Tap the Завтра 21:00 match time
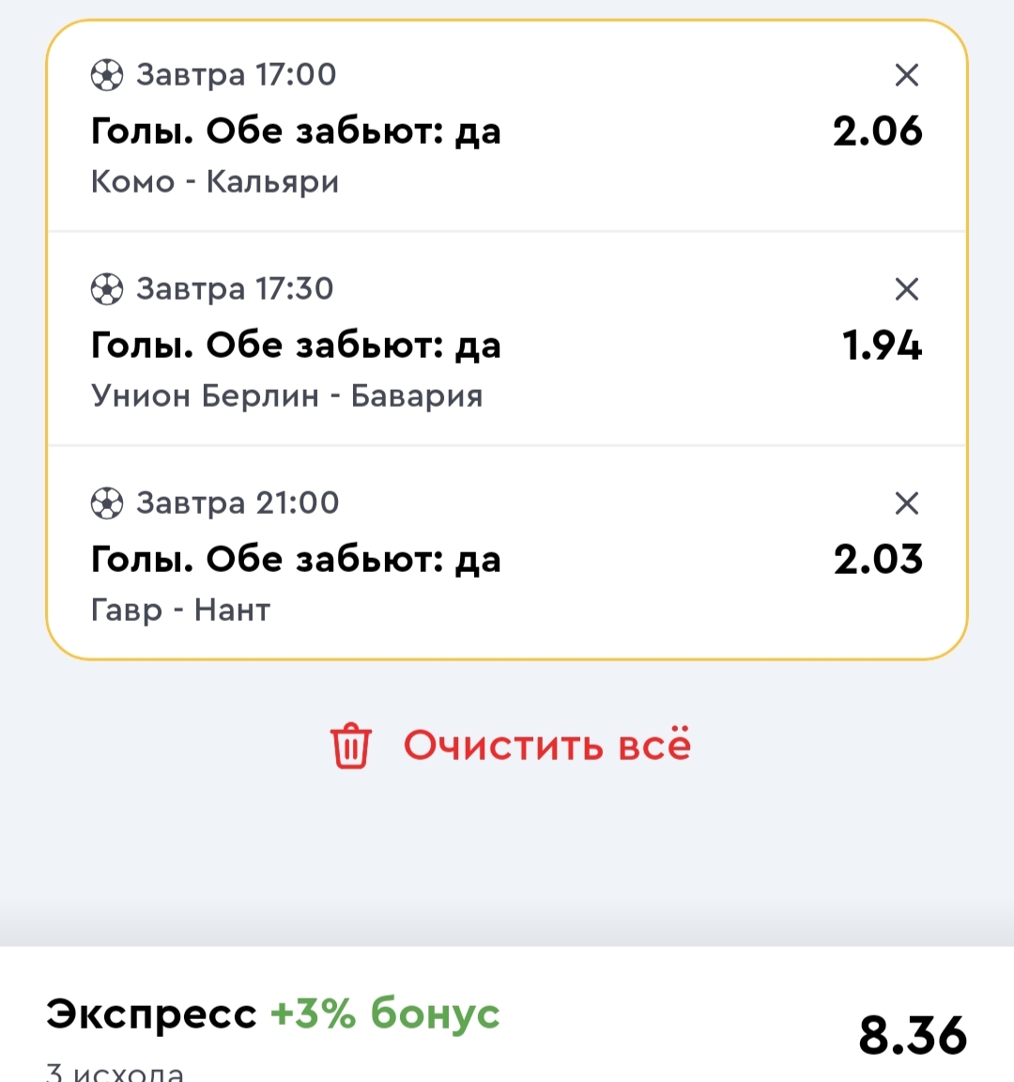 (238, 502)
